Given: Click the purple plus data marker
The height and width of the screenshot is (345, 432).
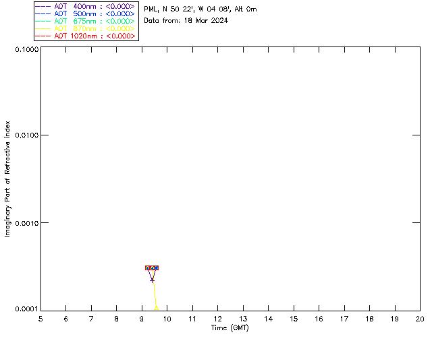Looking at the screenshot, I should click(x=152, y=280).
